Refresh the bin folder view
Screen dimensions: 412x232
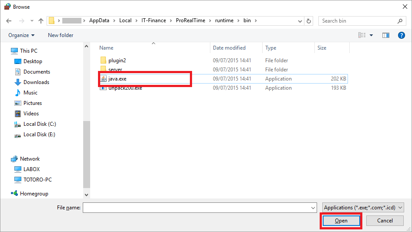pos(309,21)
